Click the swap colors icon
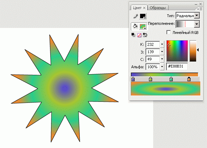 point(145,35)
